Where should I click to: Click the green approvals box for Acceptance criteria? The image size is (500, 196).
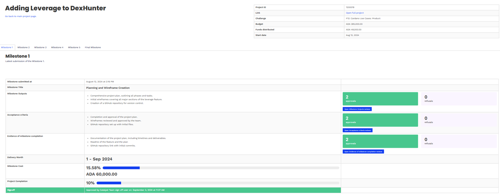[380, 120]
